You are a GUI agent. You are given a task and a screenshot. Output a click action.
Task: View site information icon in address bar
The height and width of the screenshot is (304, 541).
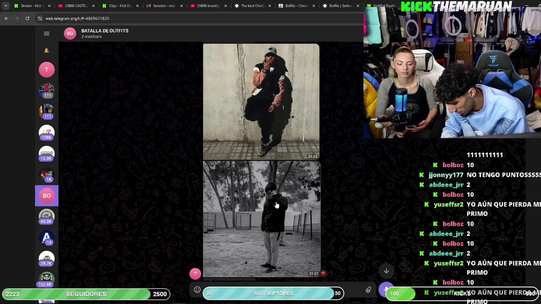click(40, 19)
